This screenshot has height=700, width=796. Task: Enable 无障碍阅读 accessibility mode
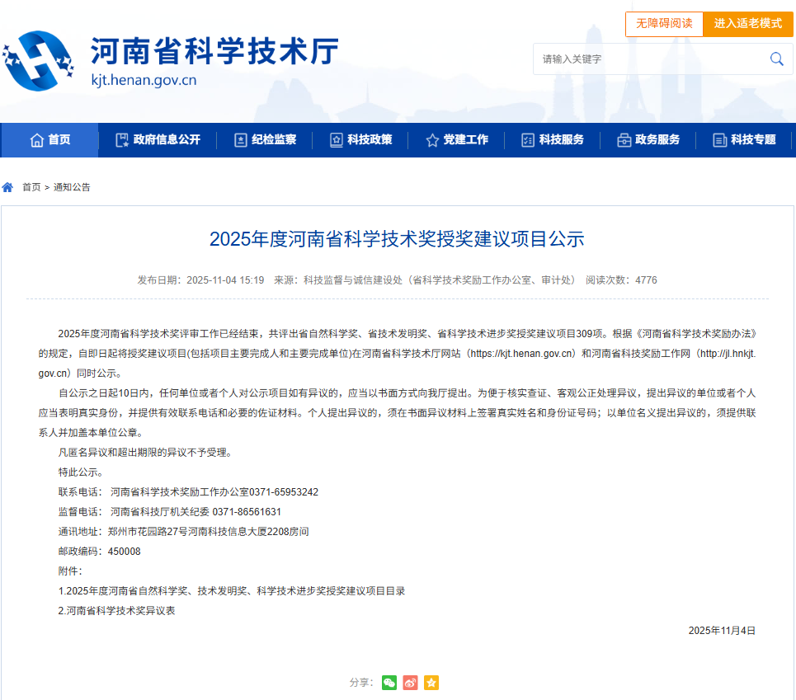[x=663, y=24]
